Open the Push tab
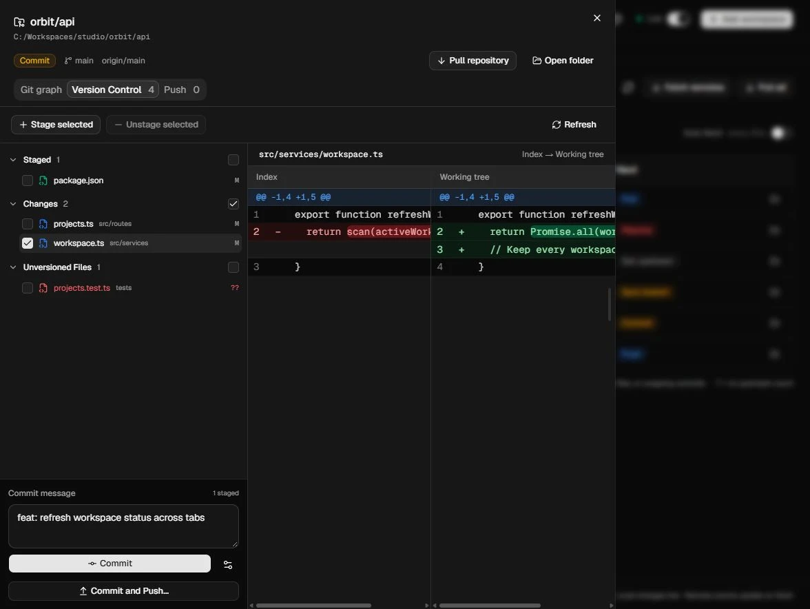Image resolution: width=810 pixels, height=609 pixels. coord(181,90)
